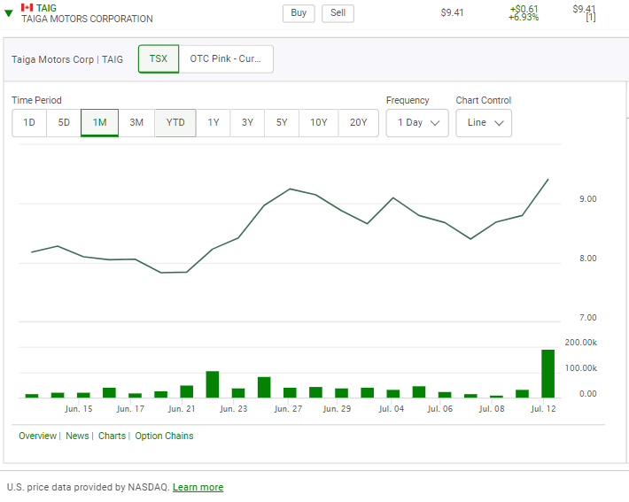Click the Jul. 04 date axis label
629x502 pixels.
(x=391, y=409)
